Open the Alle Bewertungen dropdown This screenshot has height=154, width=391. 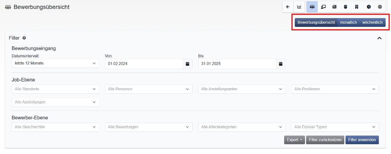[149, 127]
